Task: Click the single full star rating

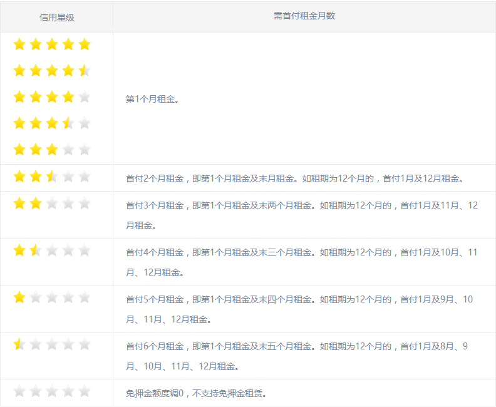Action: tap(52, 297)
